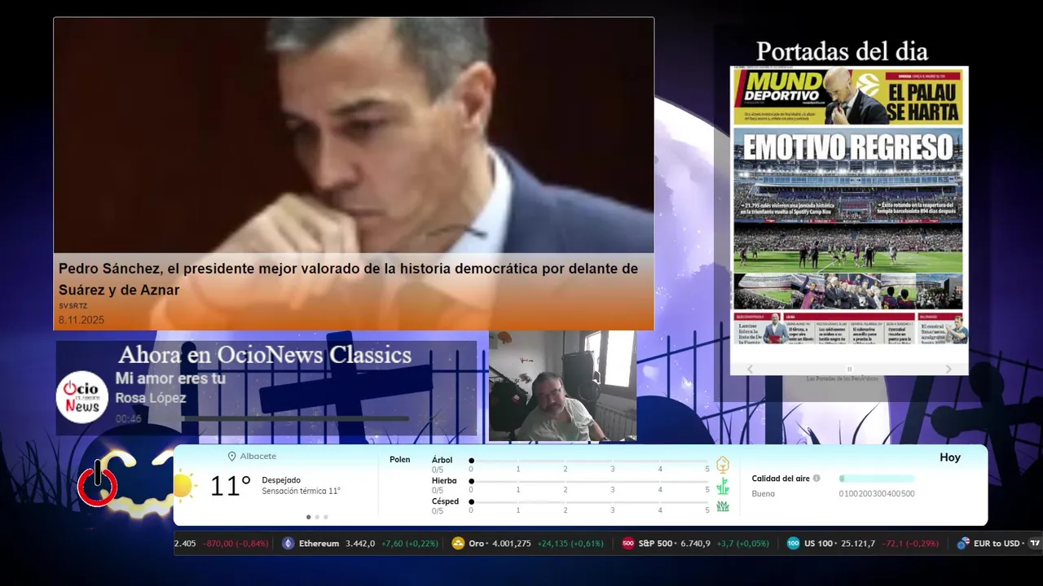Click US 100 change '−72,1 (−0,29%)'
This screenshot has width=1043, height=586.
(x=911, y=544)
